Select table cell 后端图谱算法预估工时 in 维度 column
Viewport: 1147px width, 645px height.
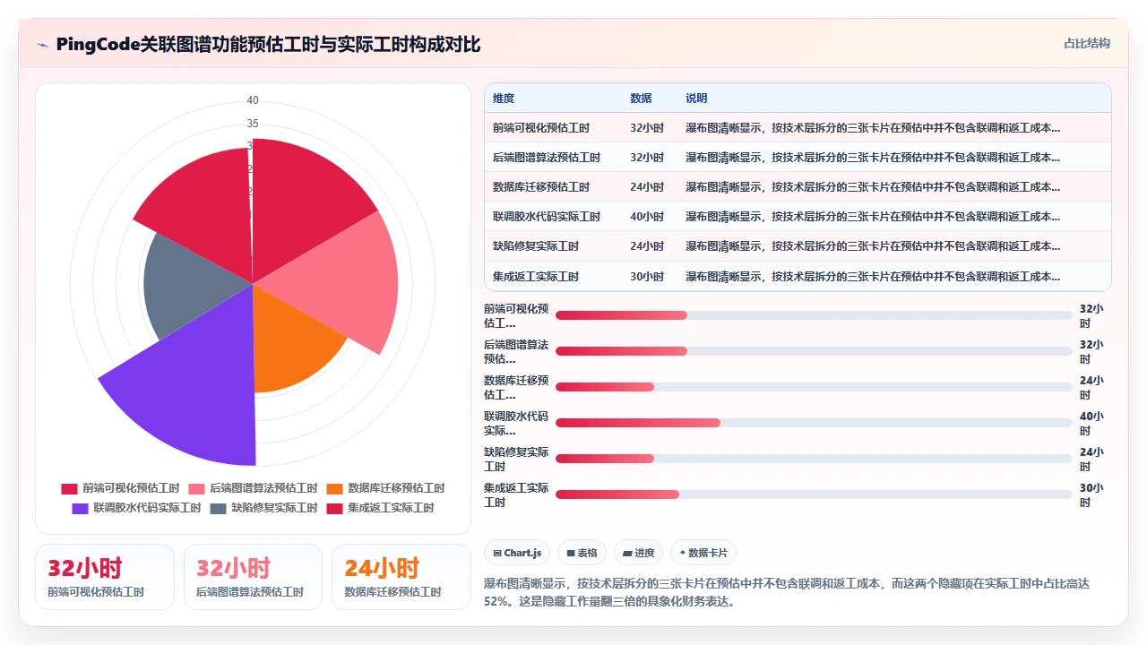(547, 158)
